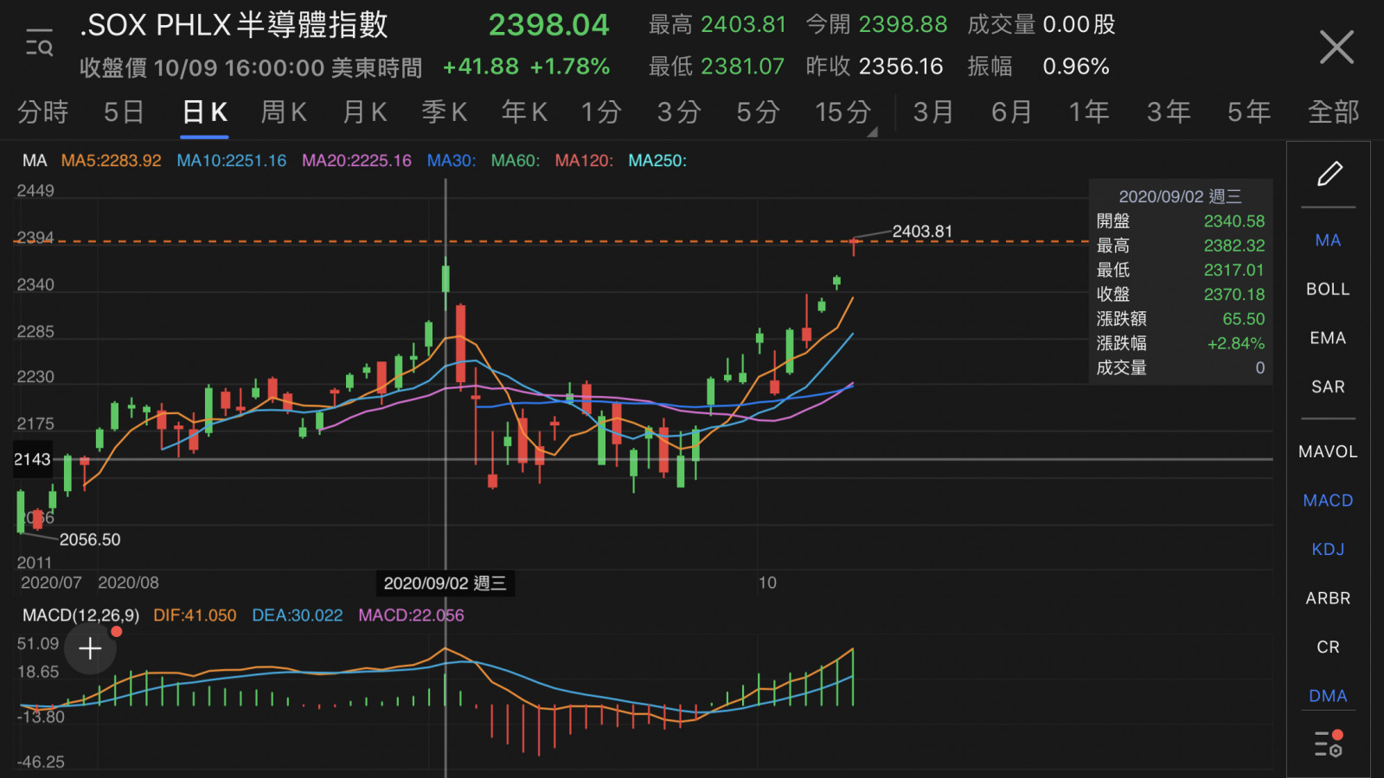1384x778 pixels.
Task: Tap the +41.88 price change value
Action: pyautogui.click(x=481, y=67)
